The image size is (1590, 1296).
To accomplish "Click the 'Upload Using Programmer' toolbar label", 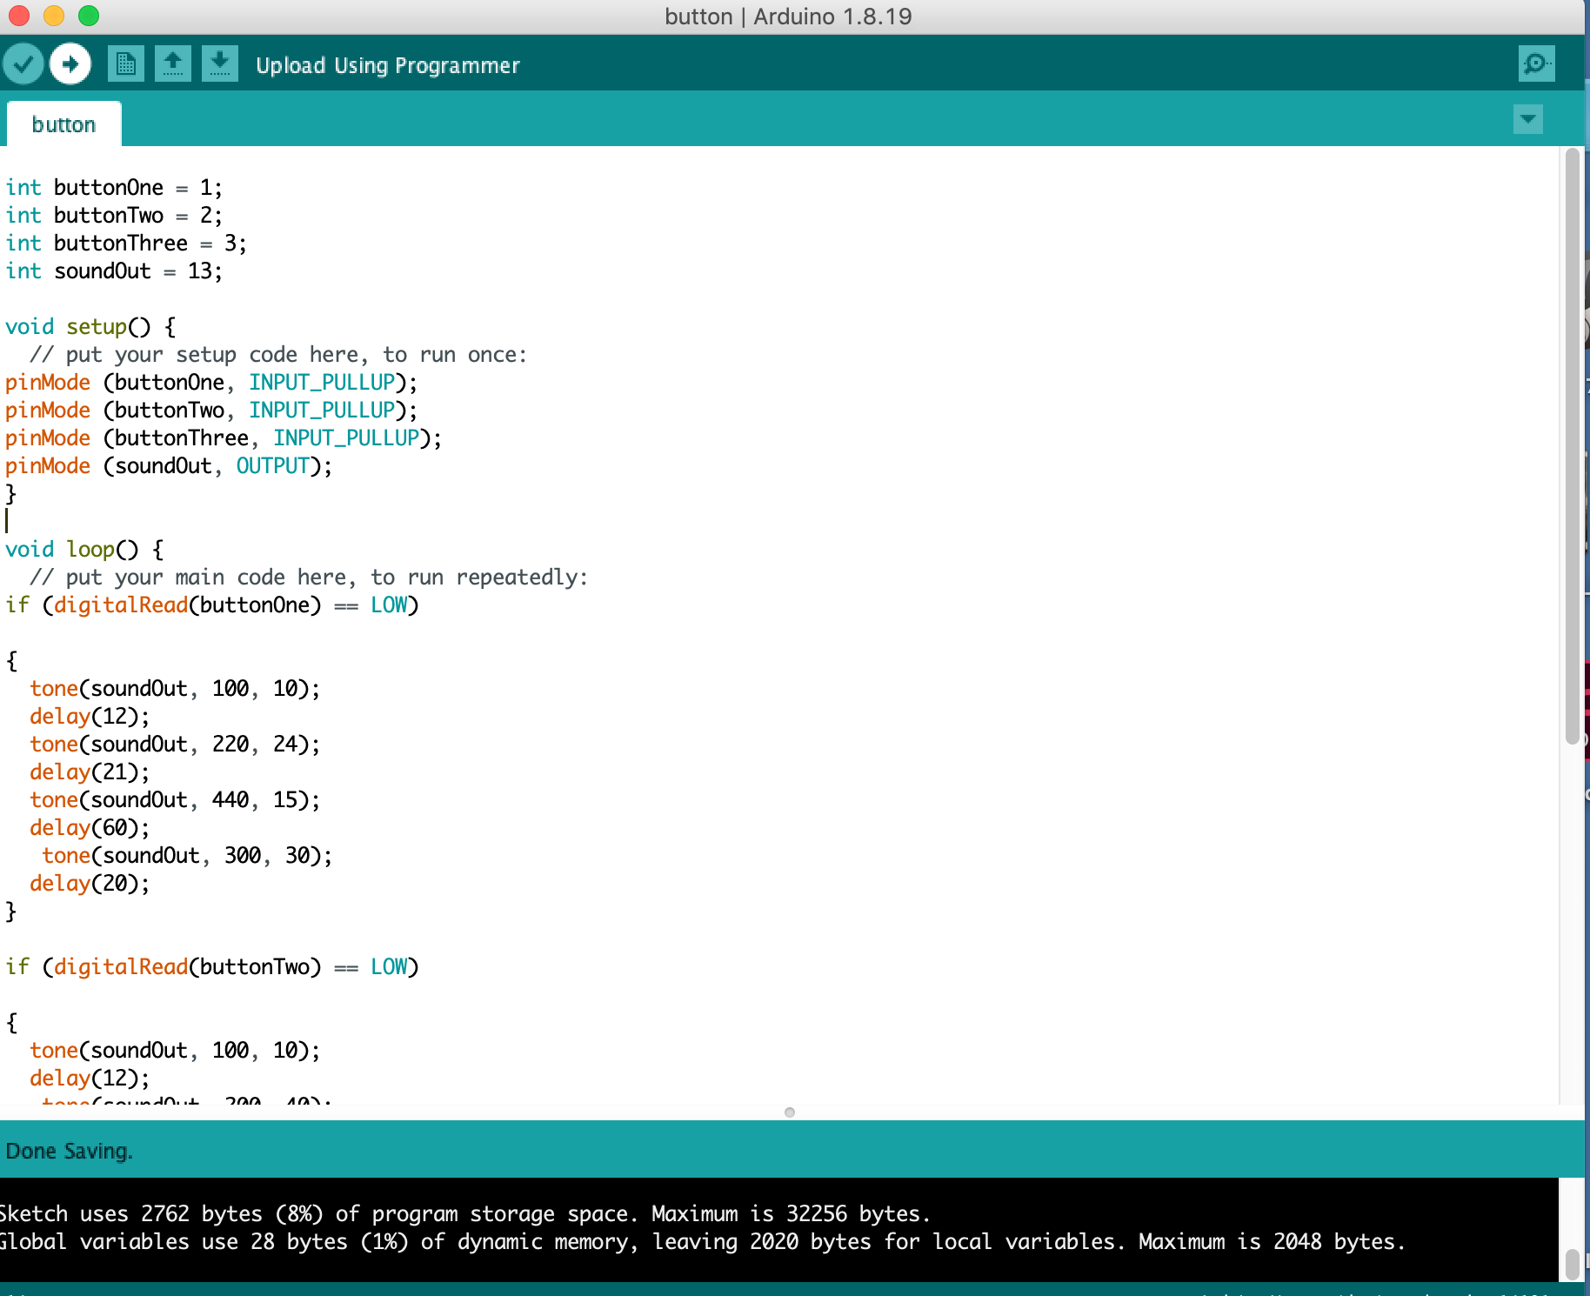I will pos(388,65).
